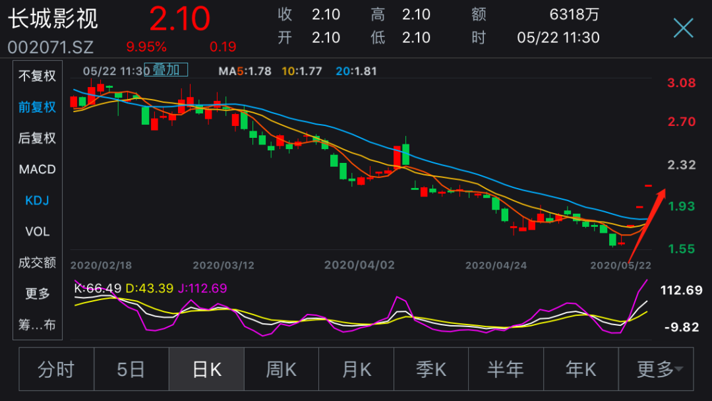Switch to 年K tab
712x401 pixels.
pyautogui.click(x=581, y=369)
